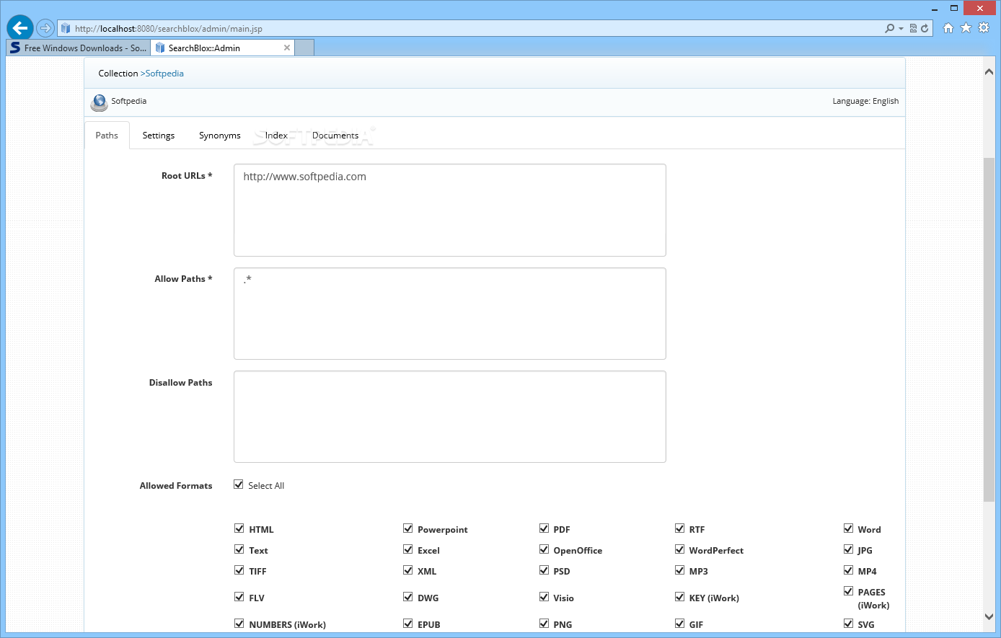
Task: Click the page scrollbar up arrow
Action: coord(989,71)
